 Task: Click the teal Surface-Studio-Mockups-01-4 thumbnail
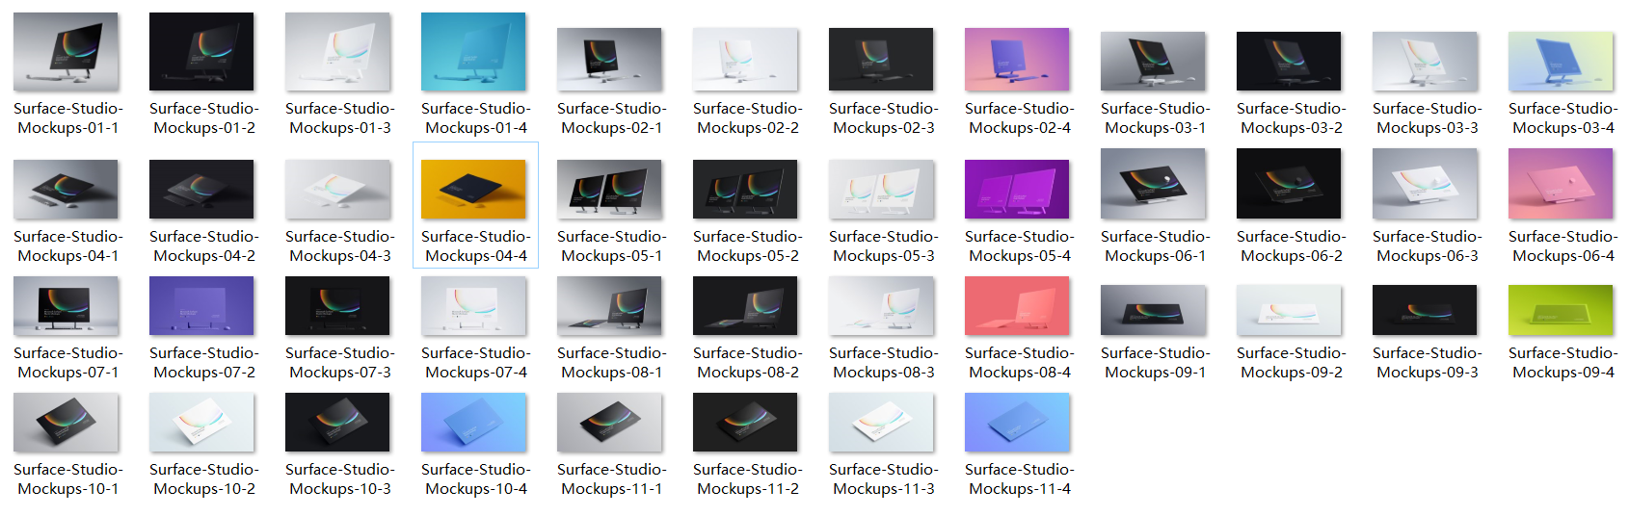473,52
